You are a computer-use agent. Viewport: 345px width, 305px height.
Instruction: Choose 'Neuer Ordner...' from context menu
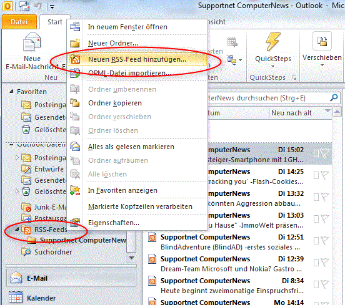click(x=137, y=43)
